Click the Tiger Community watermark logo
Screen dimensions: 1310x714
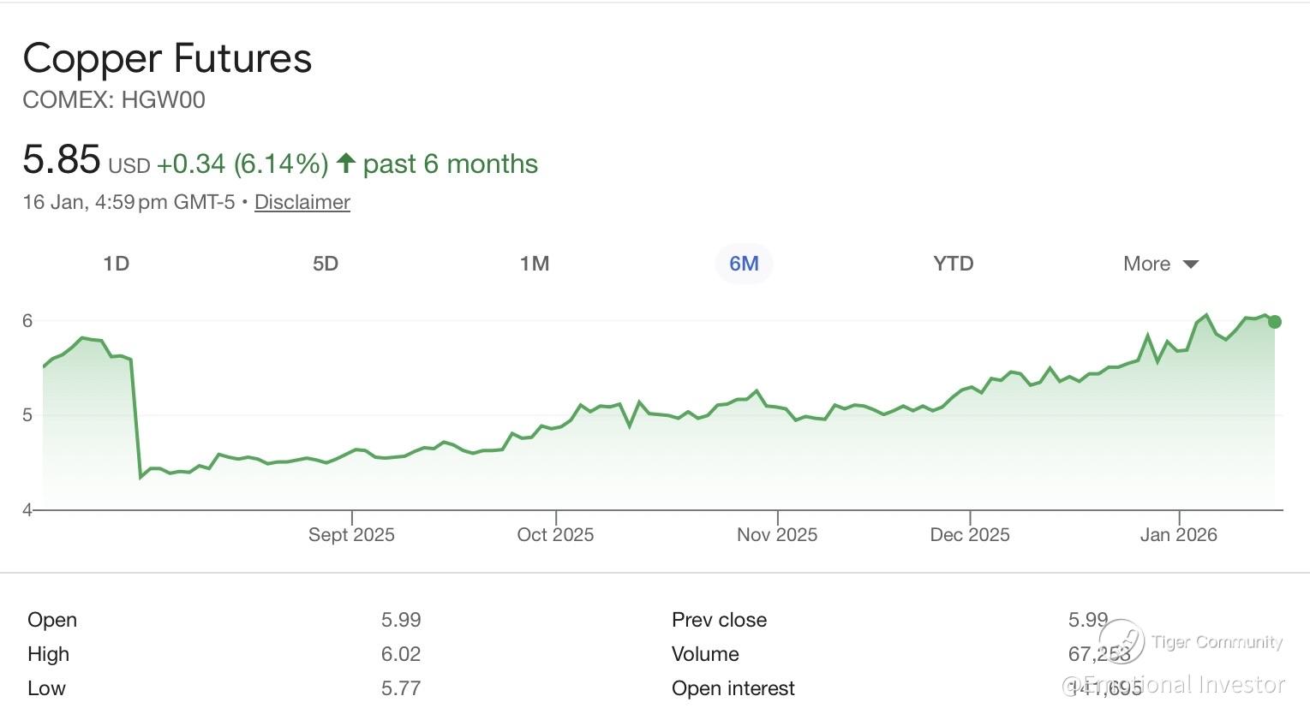pos(1122,640)
